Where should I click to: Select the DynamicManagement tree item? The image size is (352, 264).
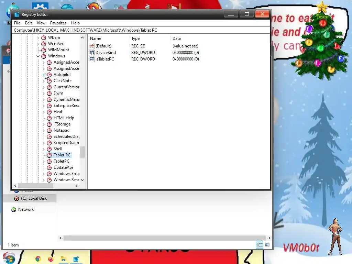pos(66,99)
